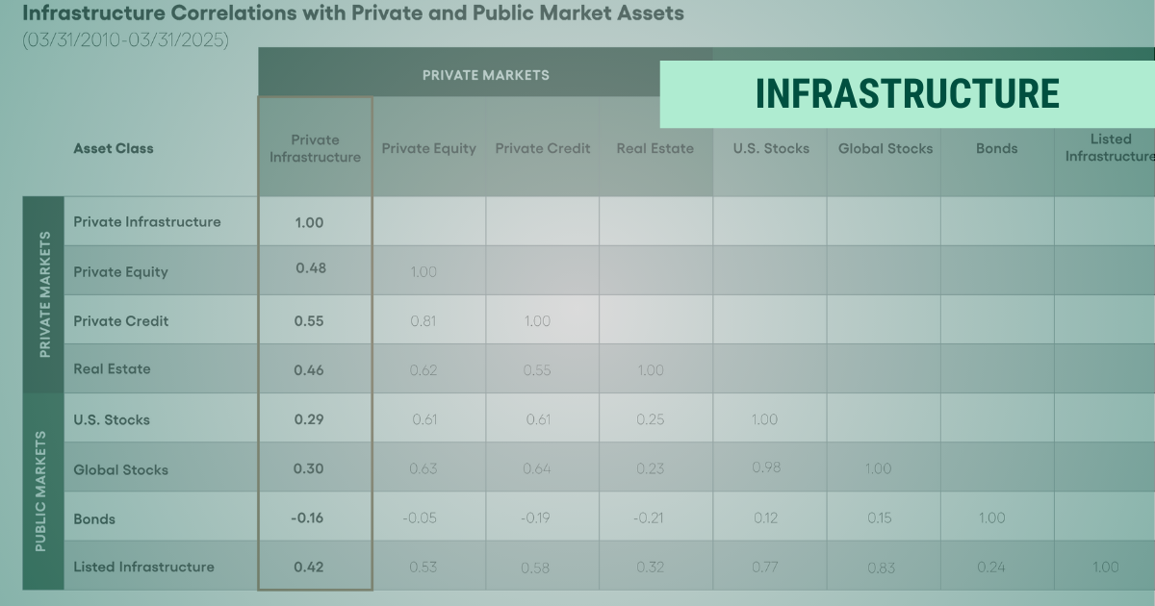Click the 0.98 Global Stocks correlation value
The height and width of the screenshot is (606, 1155).
pyautogui.click(x=766, y=467)
